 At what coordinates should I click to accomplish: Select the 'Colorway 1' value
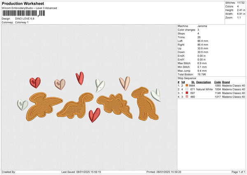[22, 22]
